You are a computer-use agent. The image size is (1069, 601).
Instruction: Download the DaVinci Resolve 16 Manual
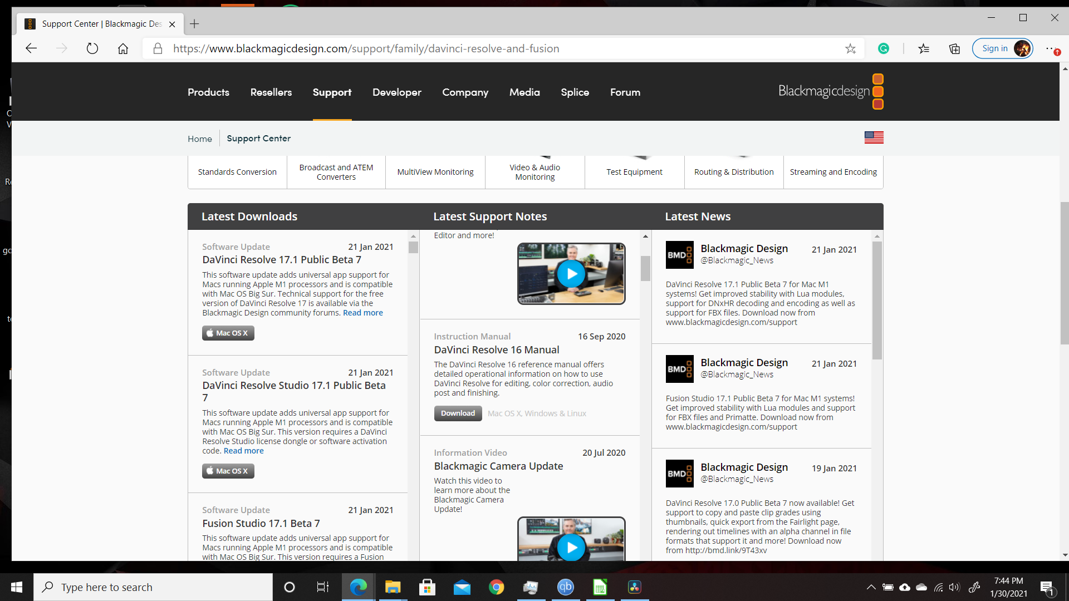(458, 413)
